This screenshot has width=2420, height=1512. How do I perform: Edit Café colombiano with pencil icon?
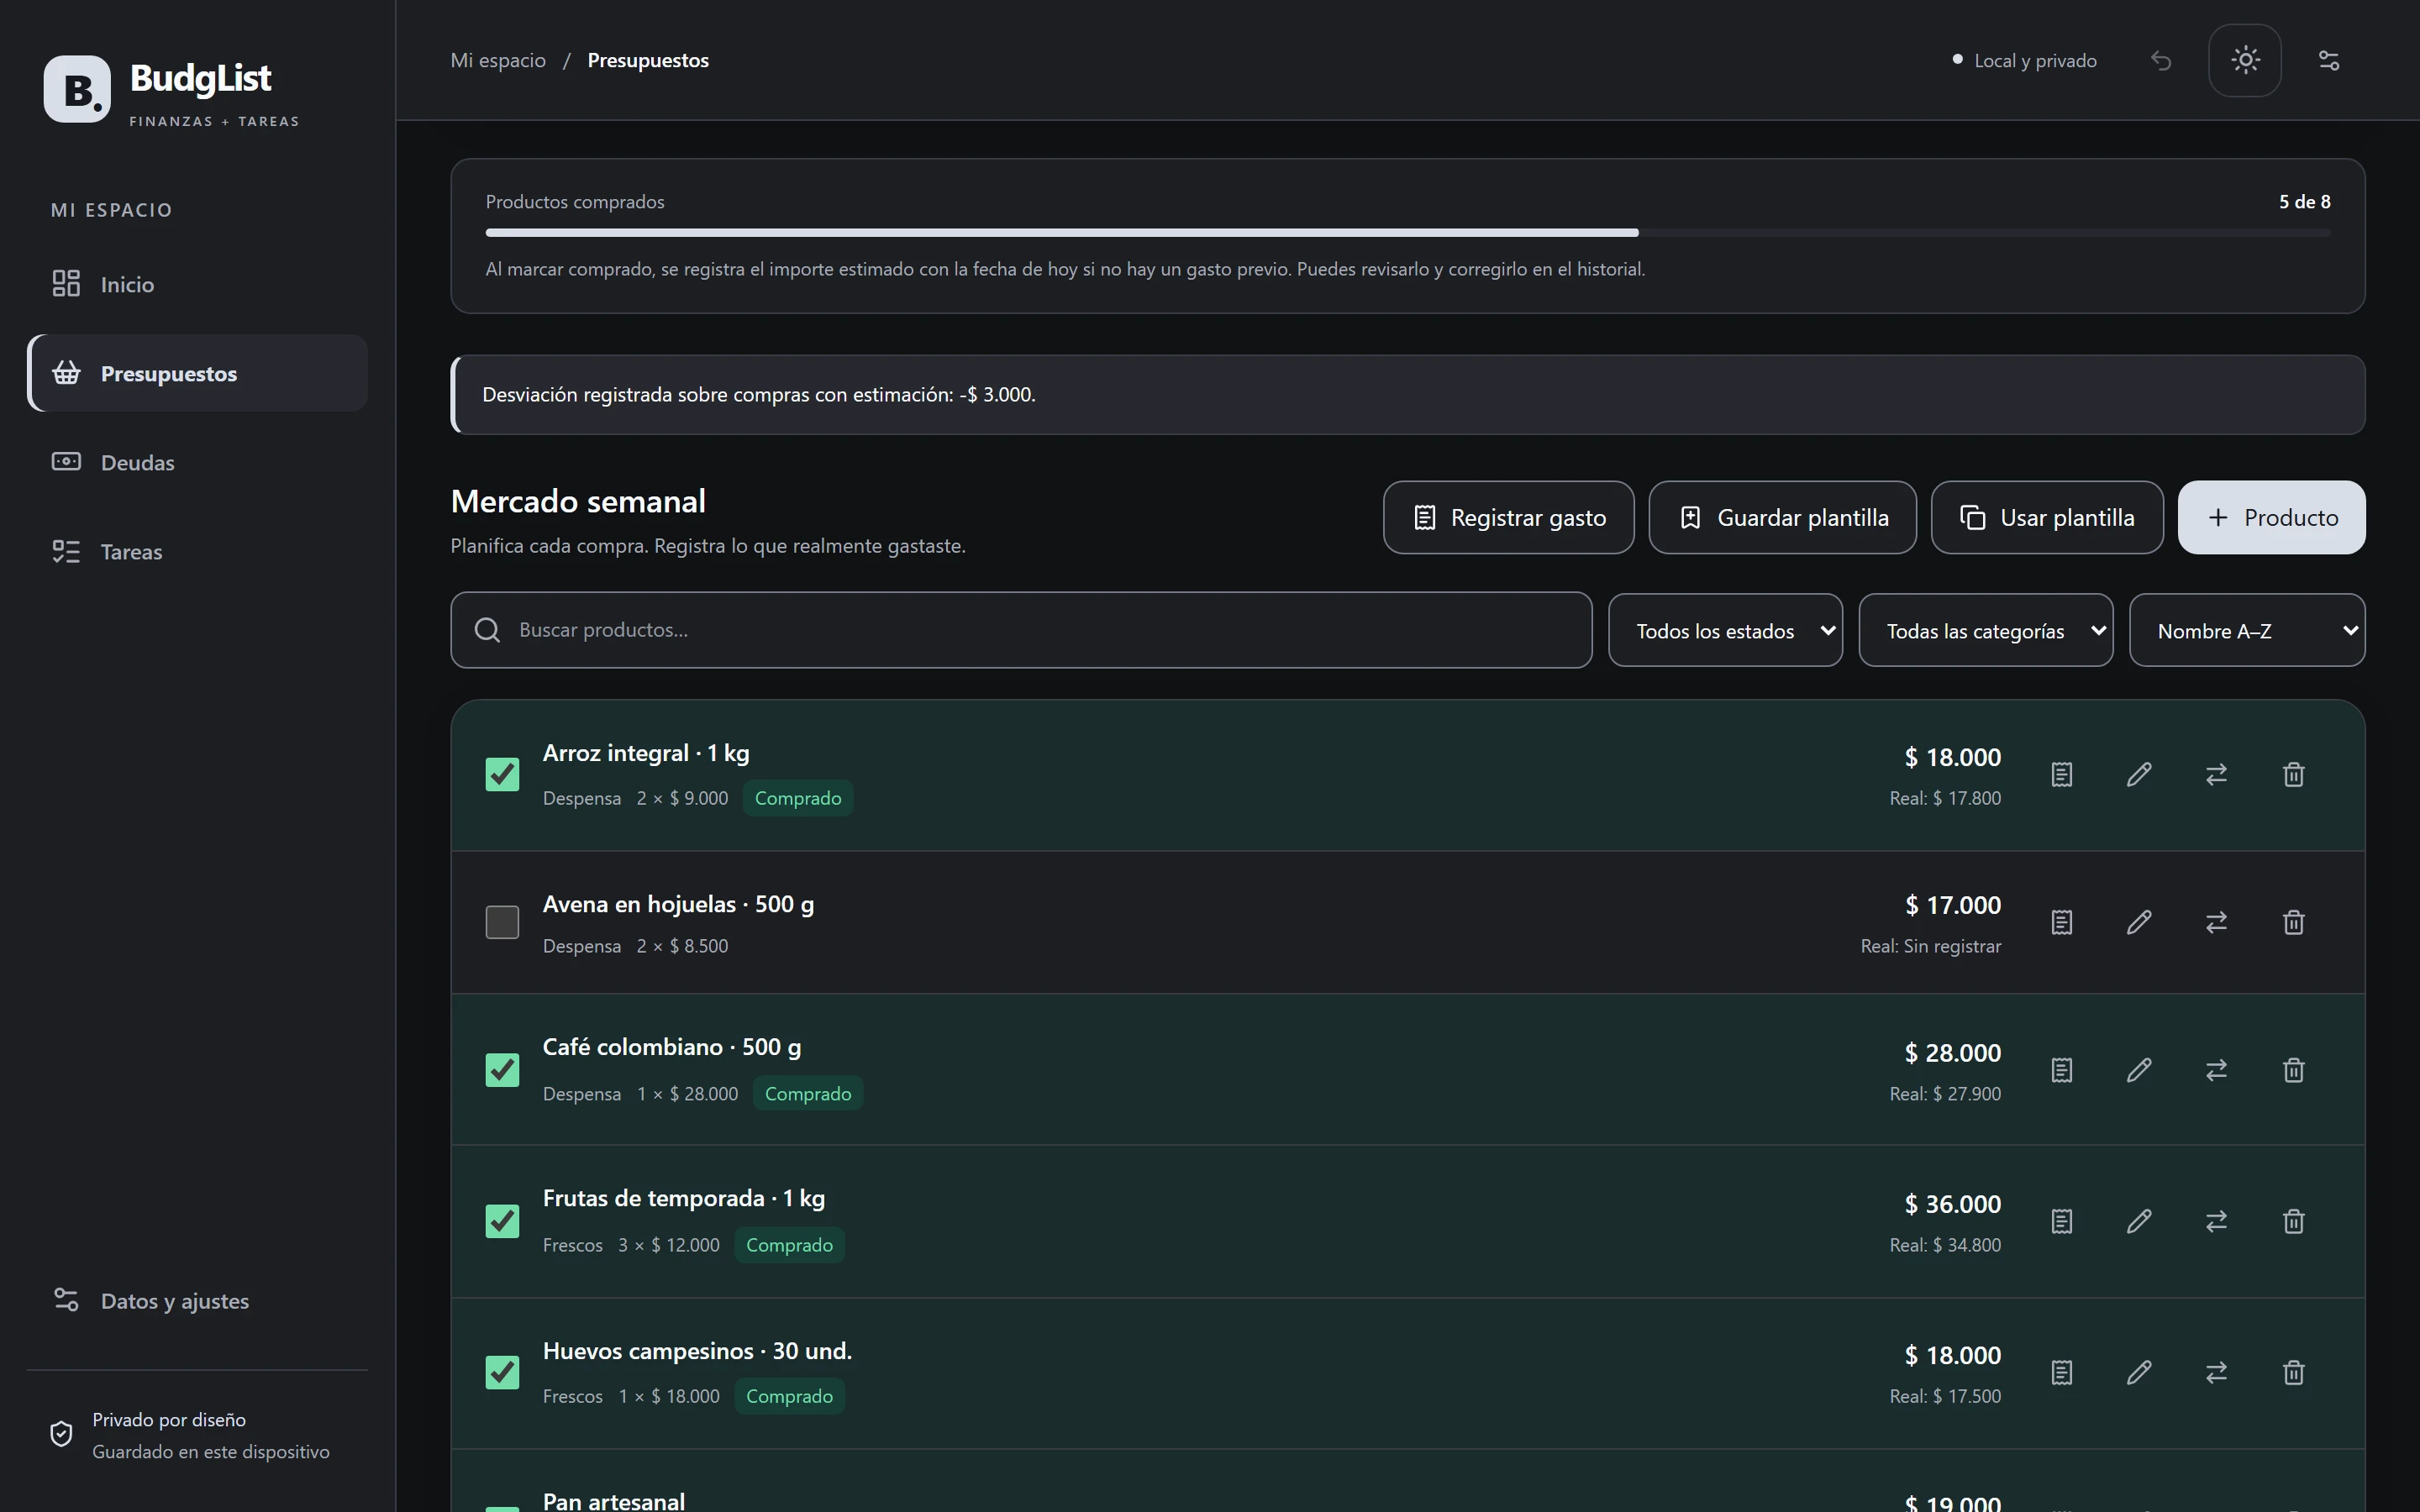click(2139, 1070)
